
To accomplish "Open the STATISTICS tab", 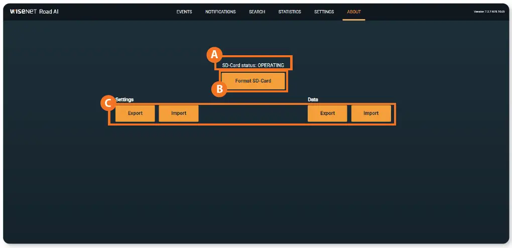I will pos(290,12).
